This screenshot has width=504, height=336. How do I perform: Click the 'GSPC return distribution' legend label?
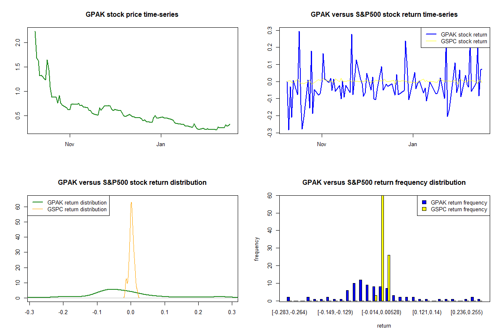[x=77, y=210]
